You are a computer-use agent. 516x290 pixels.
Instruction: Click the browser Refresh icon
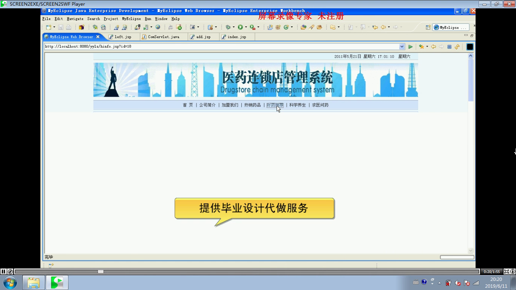click(457, 47)
